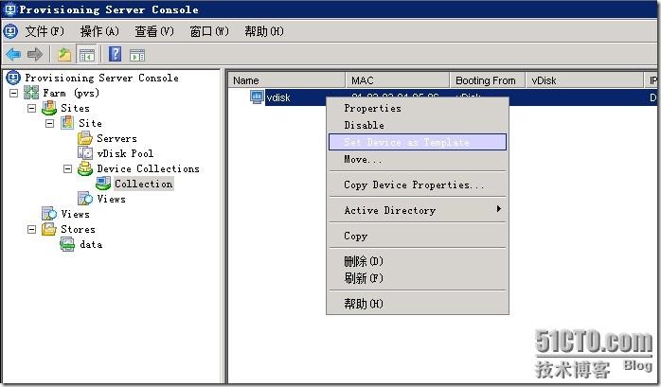Collapse the Sites tree node
The image size is (661, 387).
pyautogui.click(x=31, y=108)
